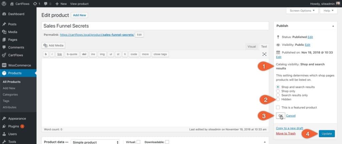This screenshot has height=144, width=342.
Task: Choose the Shop only radio button
Action: (278, 91)
